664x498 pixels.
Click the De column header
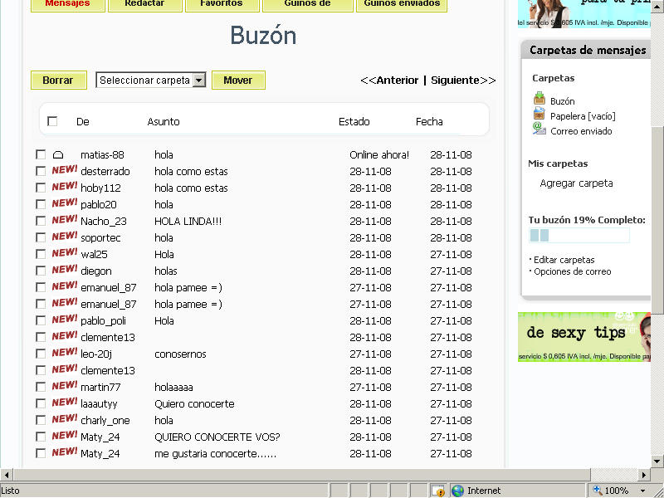pyautogui.click(x=82, y=121)
